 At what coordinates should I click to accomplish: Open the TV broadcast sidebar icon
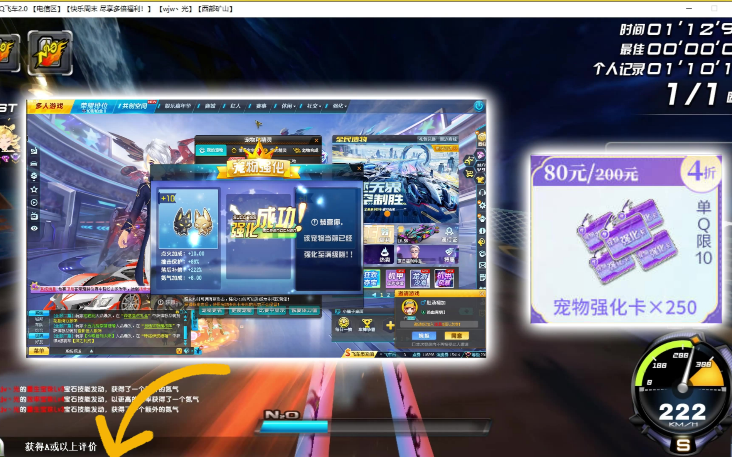click(x=34, y=216)
